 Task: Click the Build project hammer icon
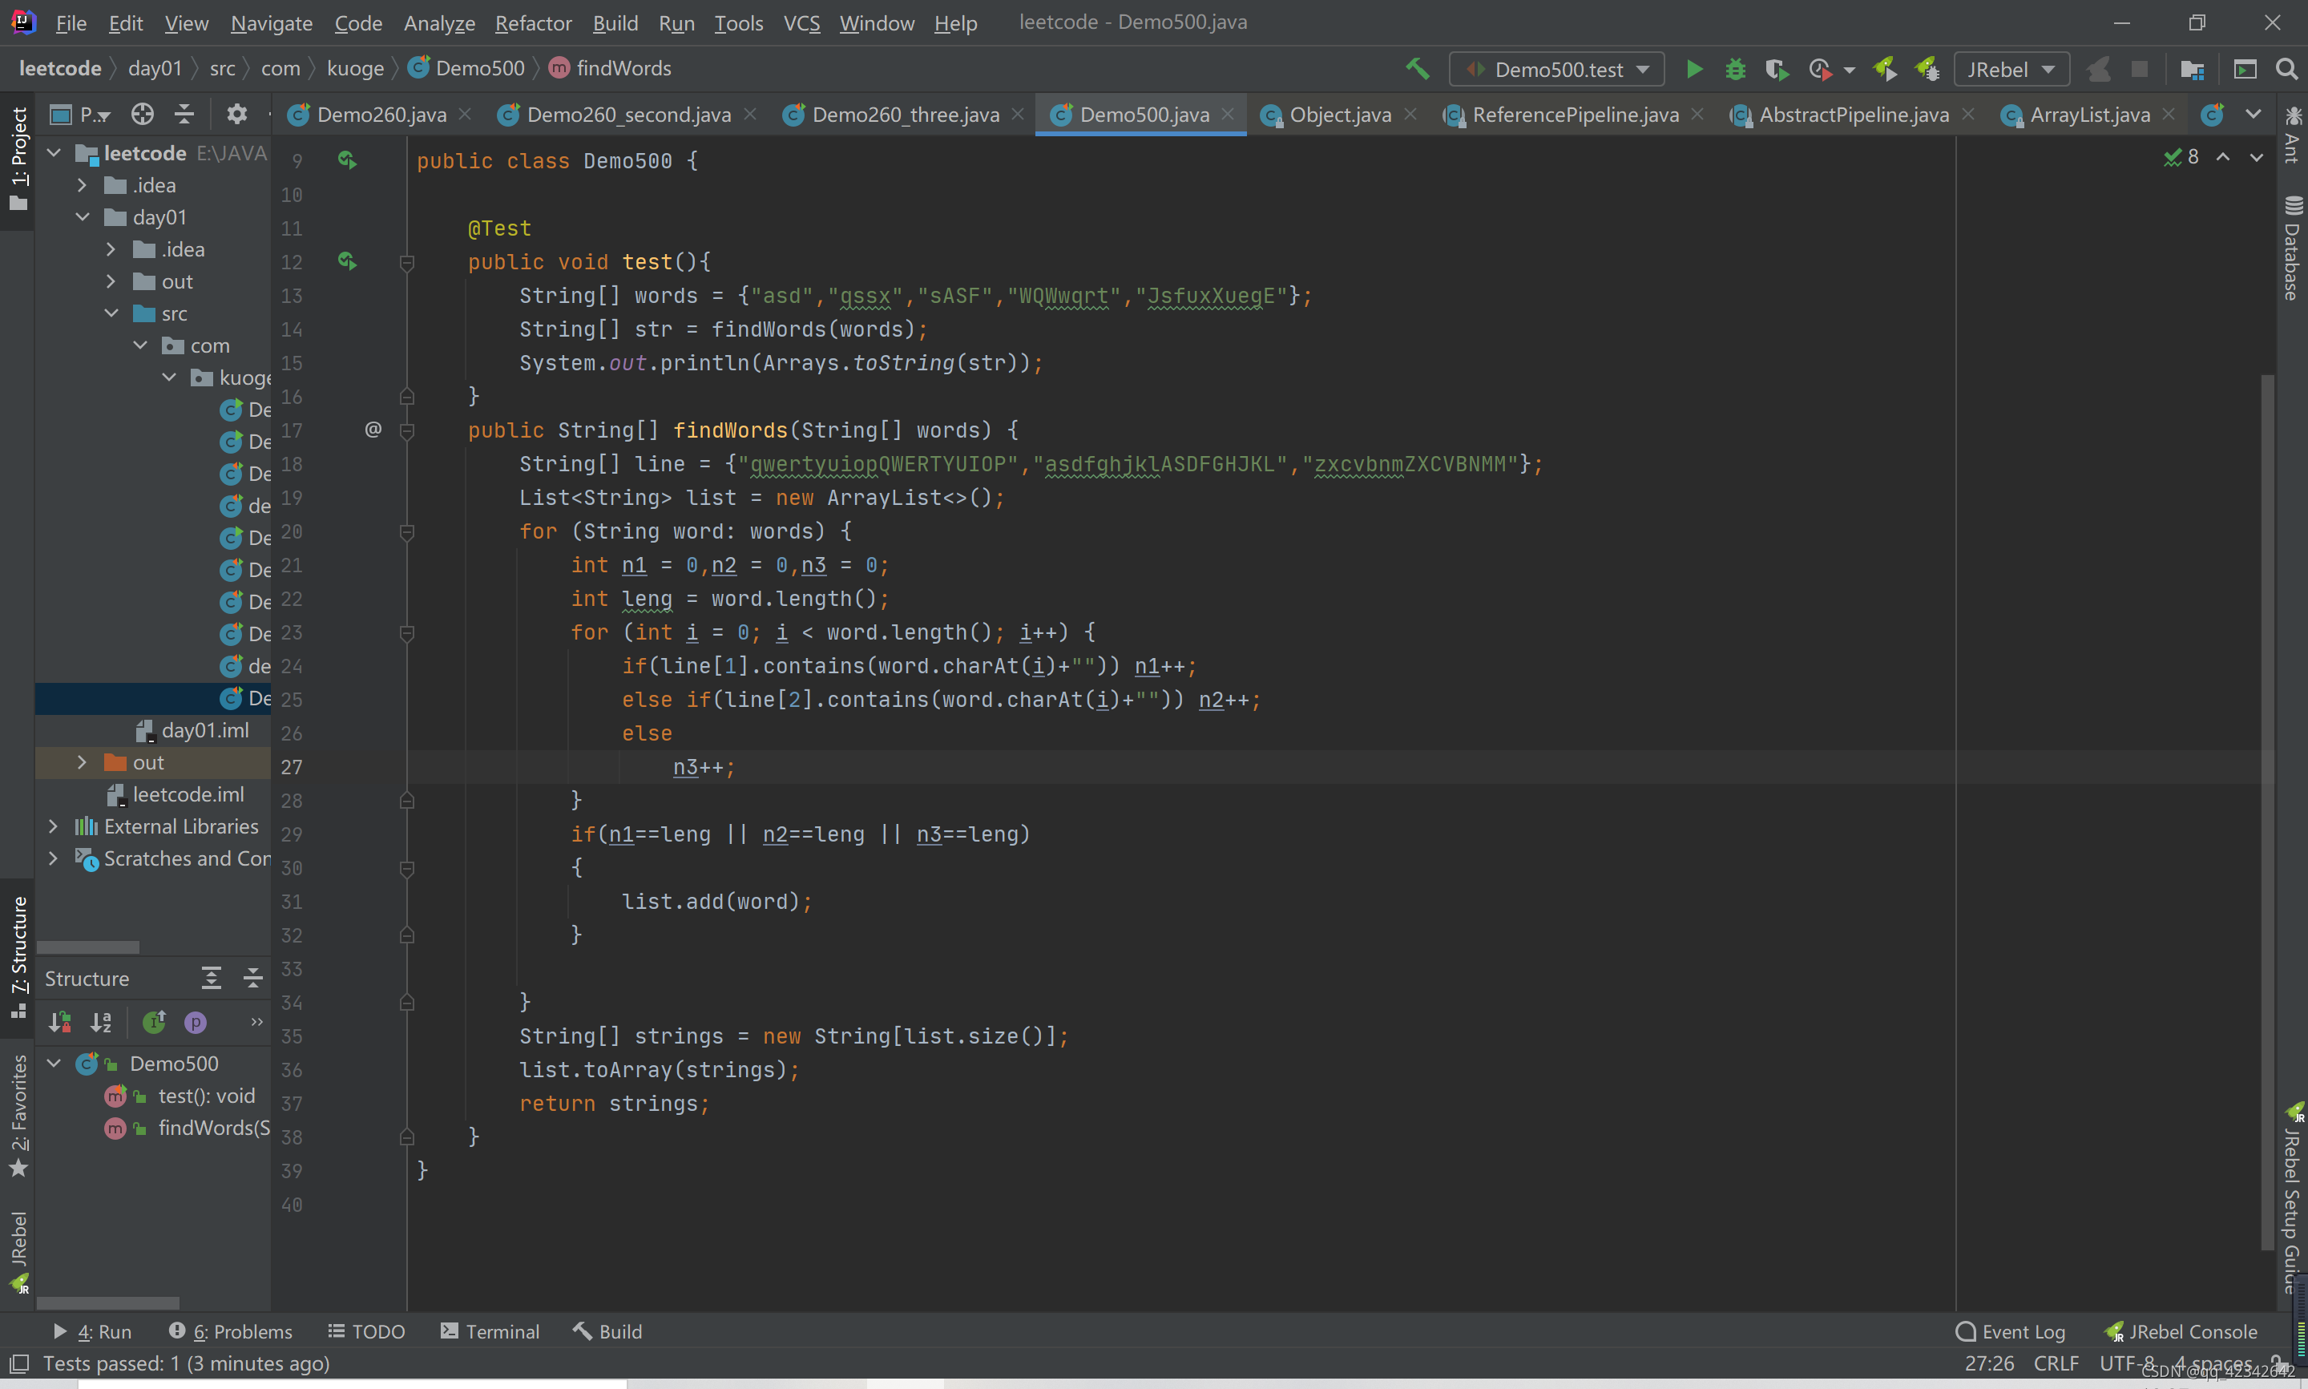click(x=1418, y=69)
